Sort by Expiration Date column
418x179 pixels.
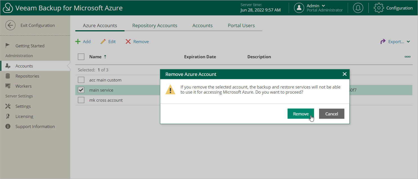pyautogui.click(x=200, y=57)
